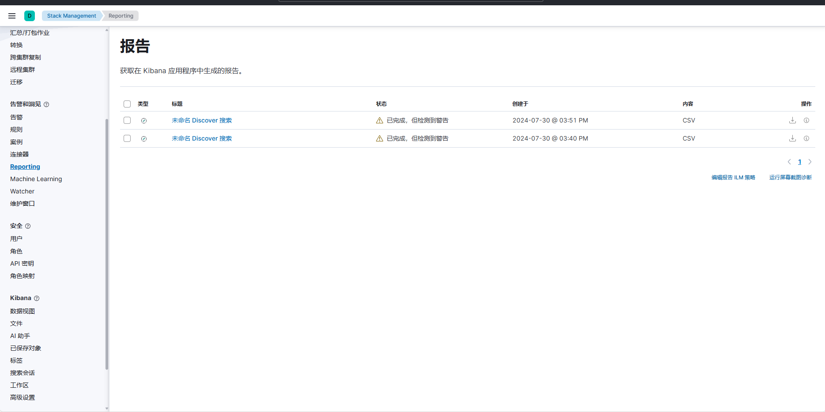Open 连接器 in sidebar

(19, 154)
